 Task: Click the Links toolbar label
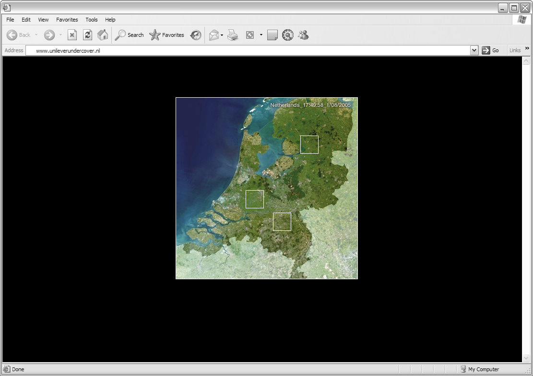coord(515,51)
